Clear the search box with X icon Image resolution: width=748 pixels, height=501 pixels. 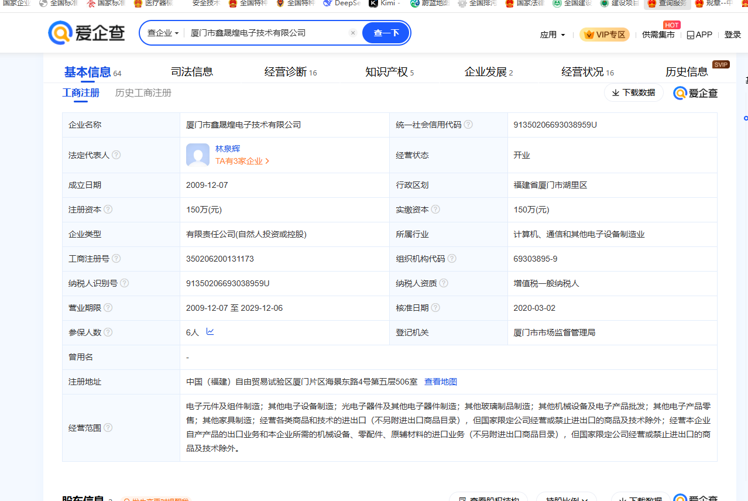[353, 33]
